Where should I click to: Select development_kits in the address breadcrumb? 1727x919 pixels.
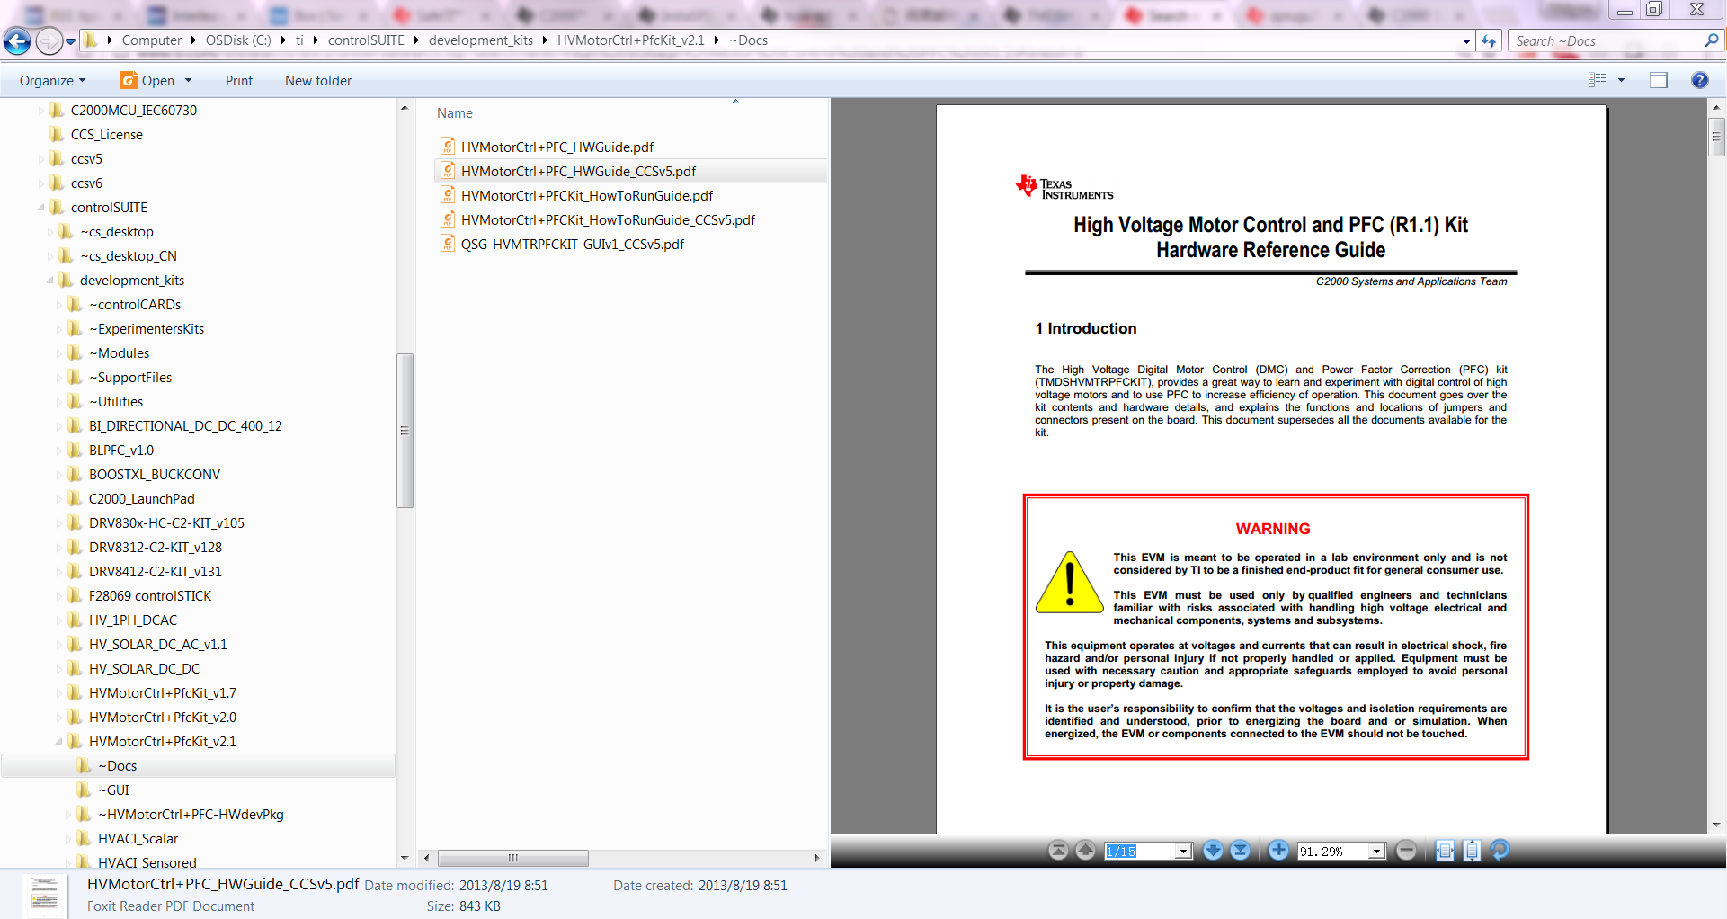(x=481, y=40)
